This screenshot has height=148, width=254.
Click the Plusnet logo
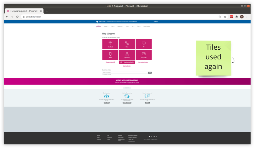click(98, 26)
